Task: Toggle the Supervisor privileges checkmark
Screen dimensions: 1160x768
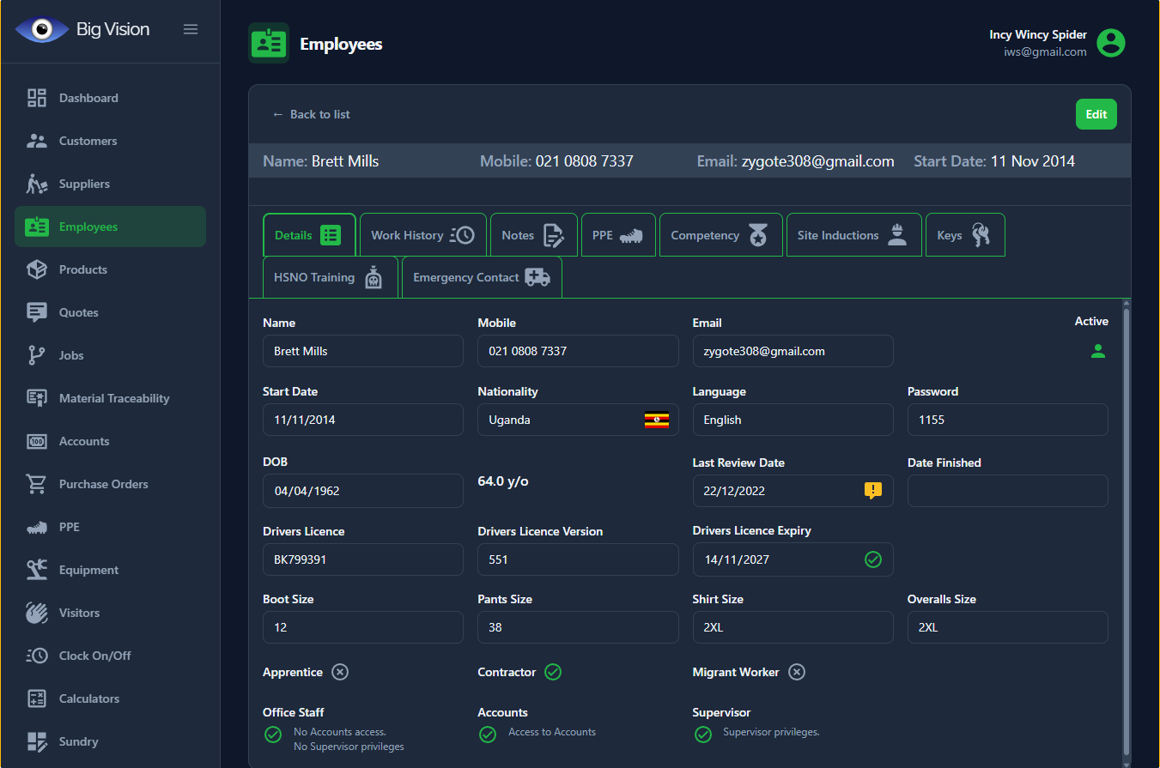Action: [x=702, y=735]
